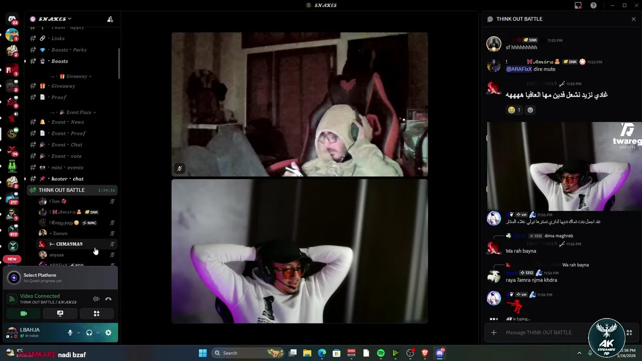Select voice member 7sm
This screenshot has height=361, width=642.
[77, 201]
